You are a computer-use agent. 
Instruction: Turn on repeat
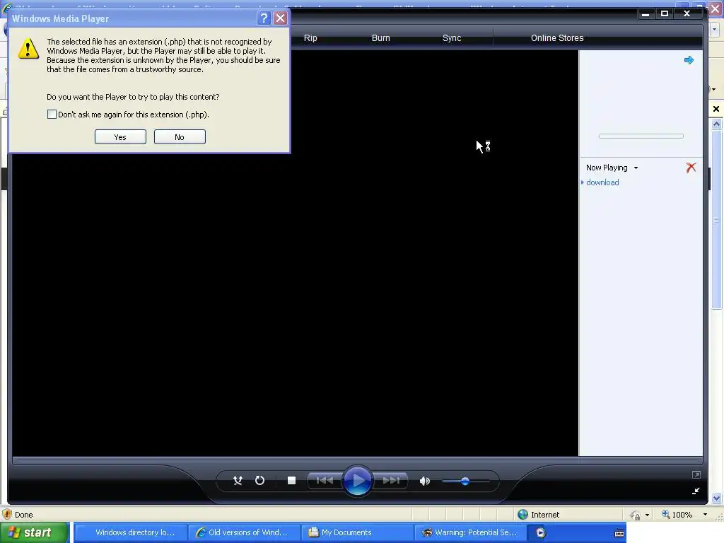[260, 481]
